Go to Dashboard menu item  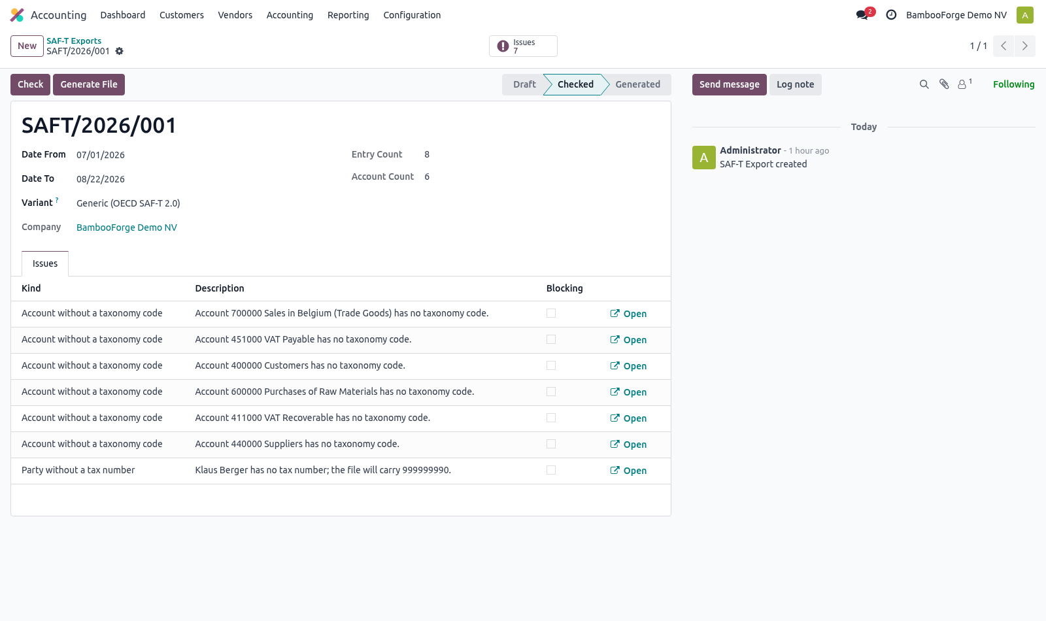(123, 15)
